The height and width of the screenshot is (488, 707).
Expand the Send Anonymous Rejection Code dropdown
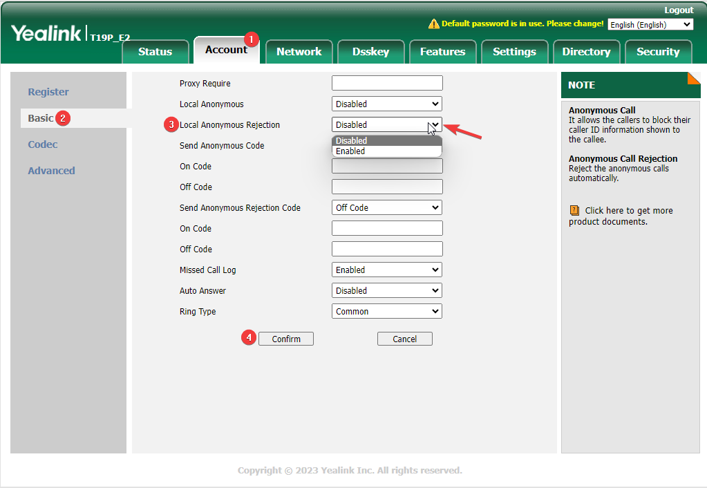click(x=386, y=208)
